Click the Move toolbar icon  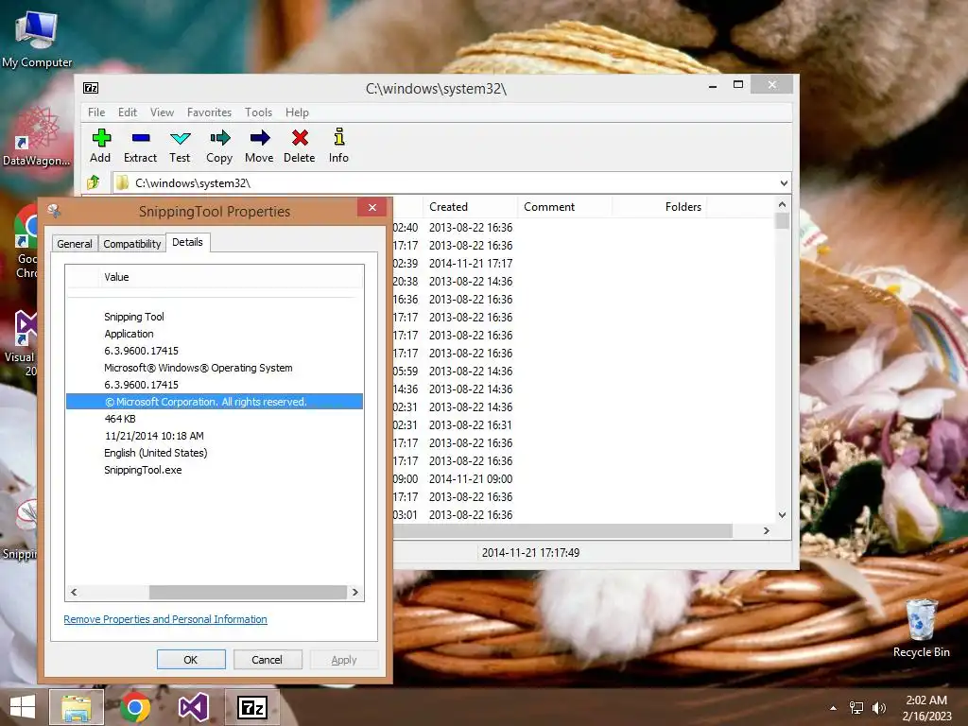pyautogui.click(x=259, y=146)
